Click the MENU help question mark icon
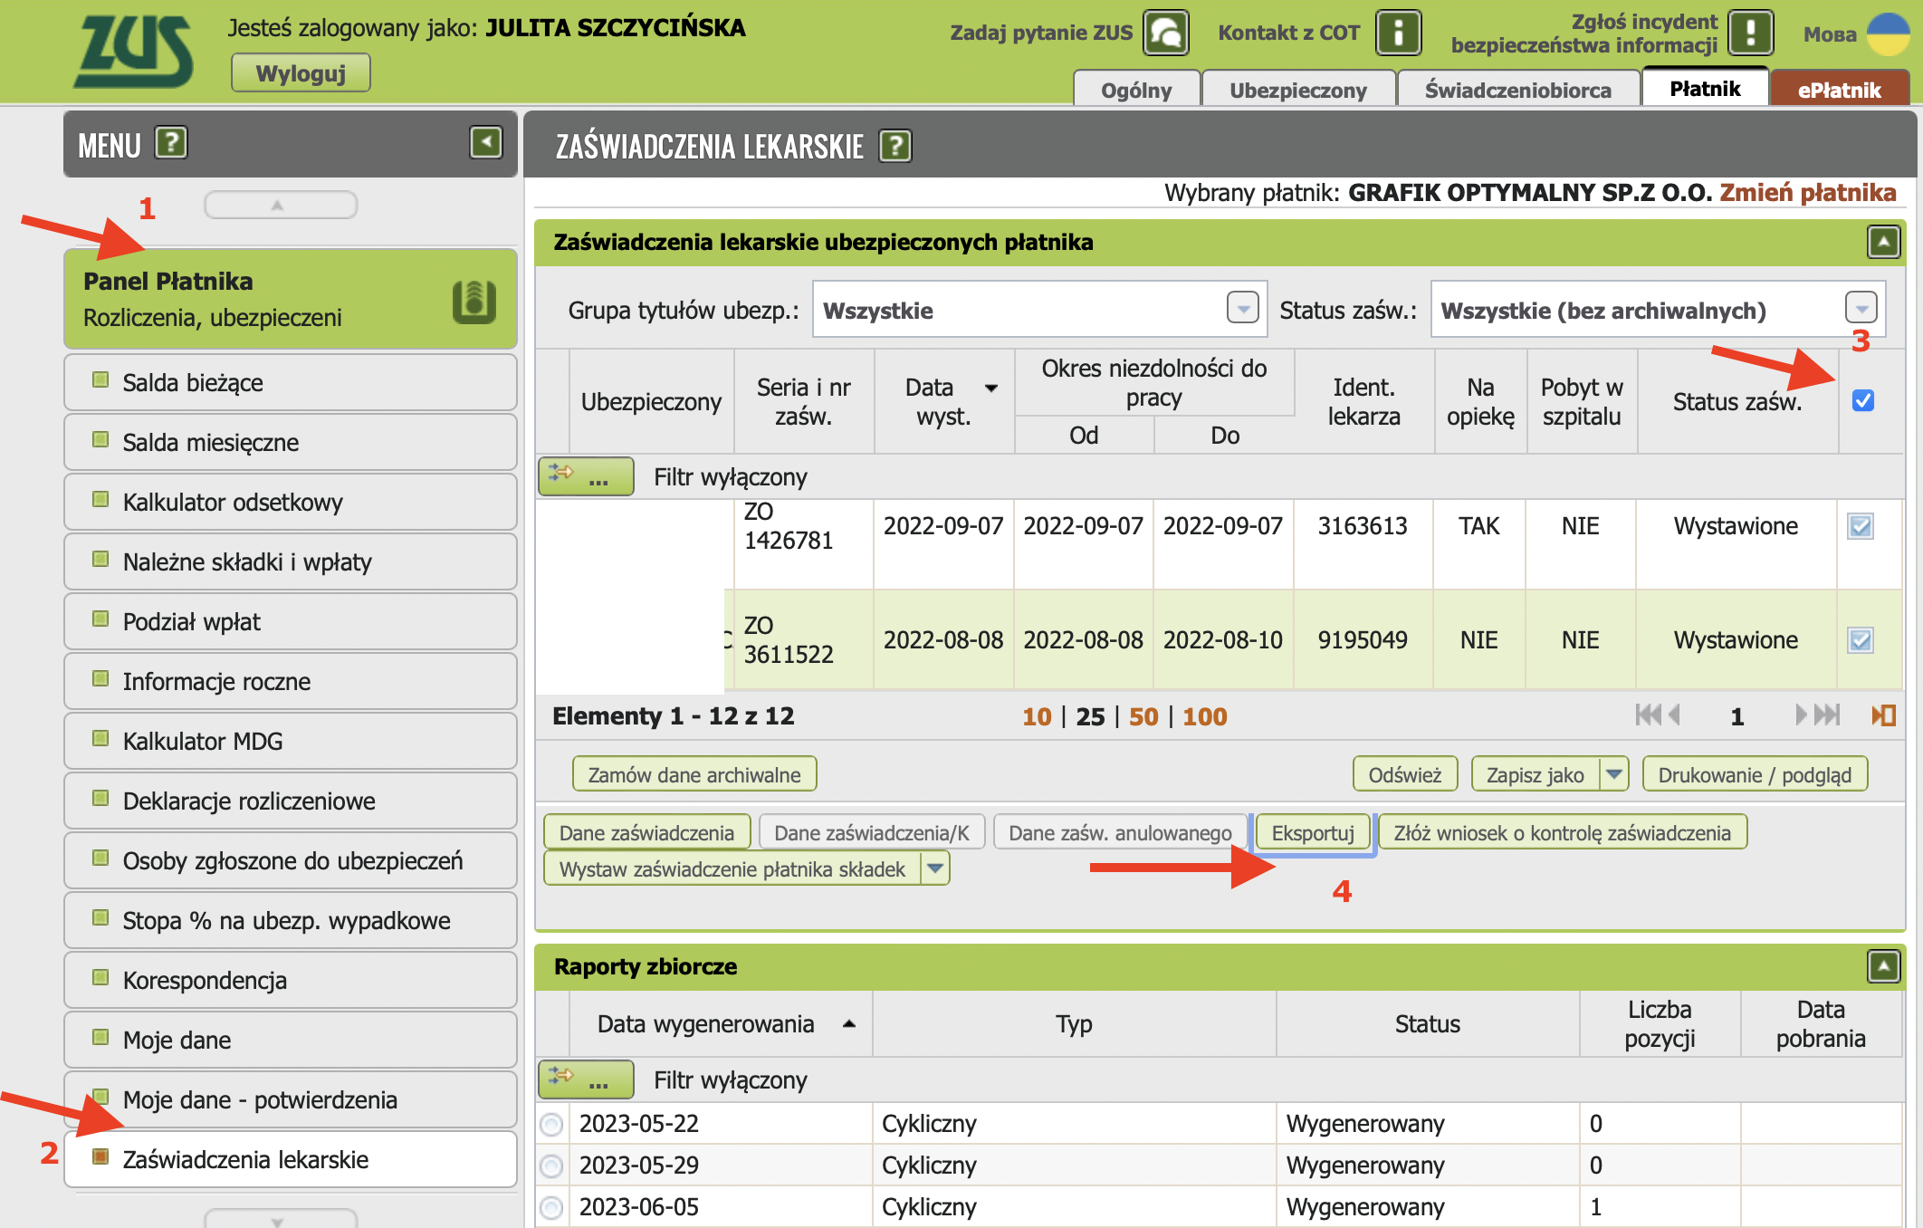The height and width of the screenshot is (1228, 1923). (x=171, y=143)
